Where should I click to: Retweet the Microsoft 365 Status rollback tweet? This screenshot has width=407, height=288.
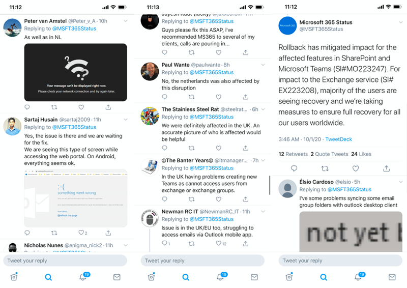(x=325, y=168)
